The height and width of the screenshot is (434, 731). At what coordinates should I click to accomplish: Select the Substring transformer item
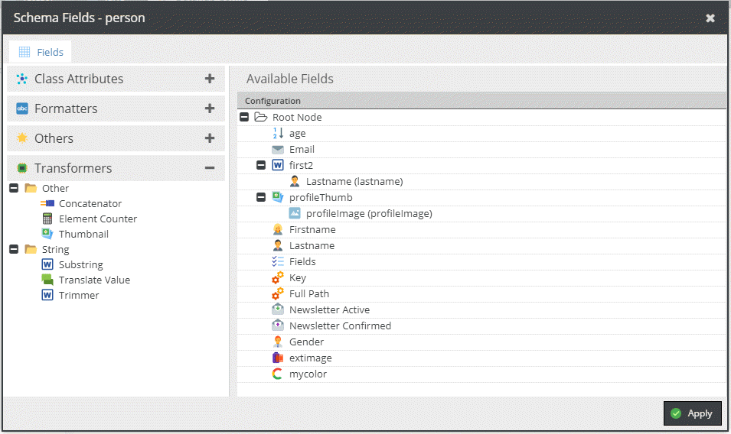pos(80,265)
